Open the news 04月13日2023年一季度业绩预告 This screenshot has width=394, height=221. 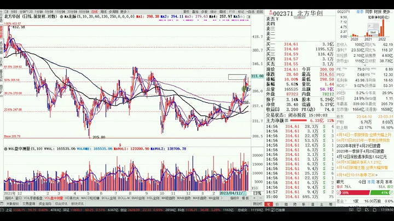click(x=363, y=140)
